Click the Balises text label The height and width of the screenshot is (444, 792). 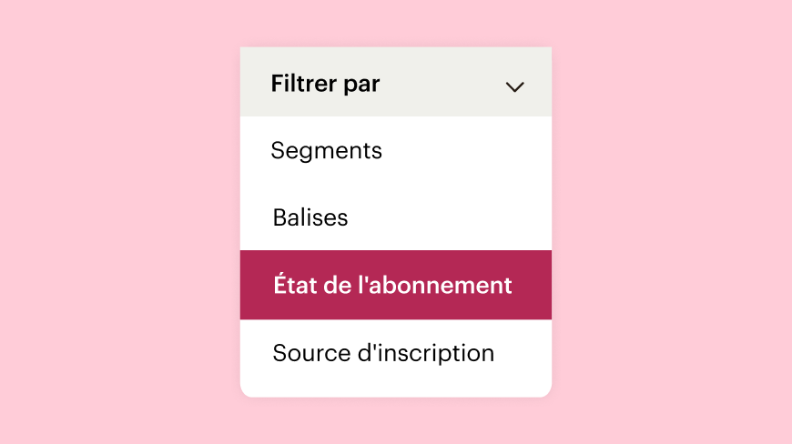click(310, 217)
